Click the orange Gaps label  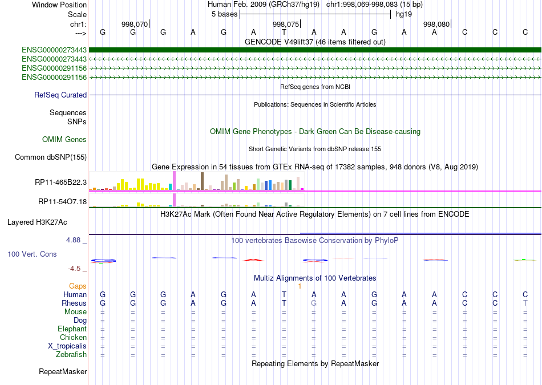[78, 286]
